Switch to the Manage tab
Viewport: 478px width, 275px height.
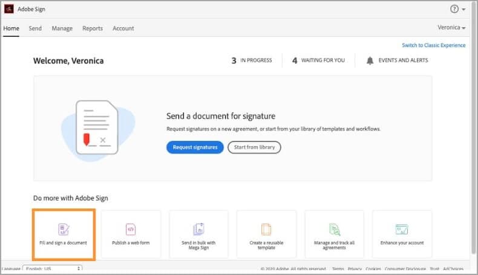[62, 28]
